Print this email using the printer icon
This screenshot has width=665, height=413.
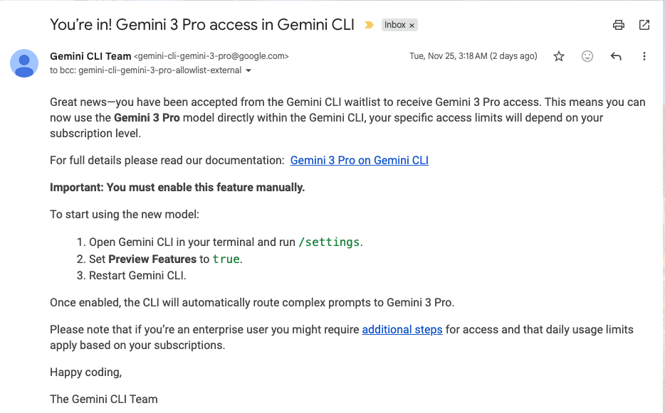(x=619, y=25)
